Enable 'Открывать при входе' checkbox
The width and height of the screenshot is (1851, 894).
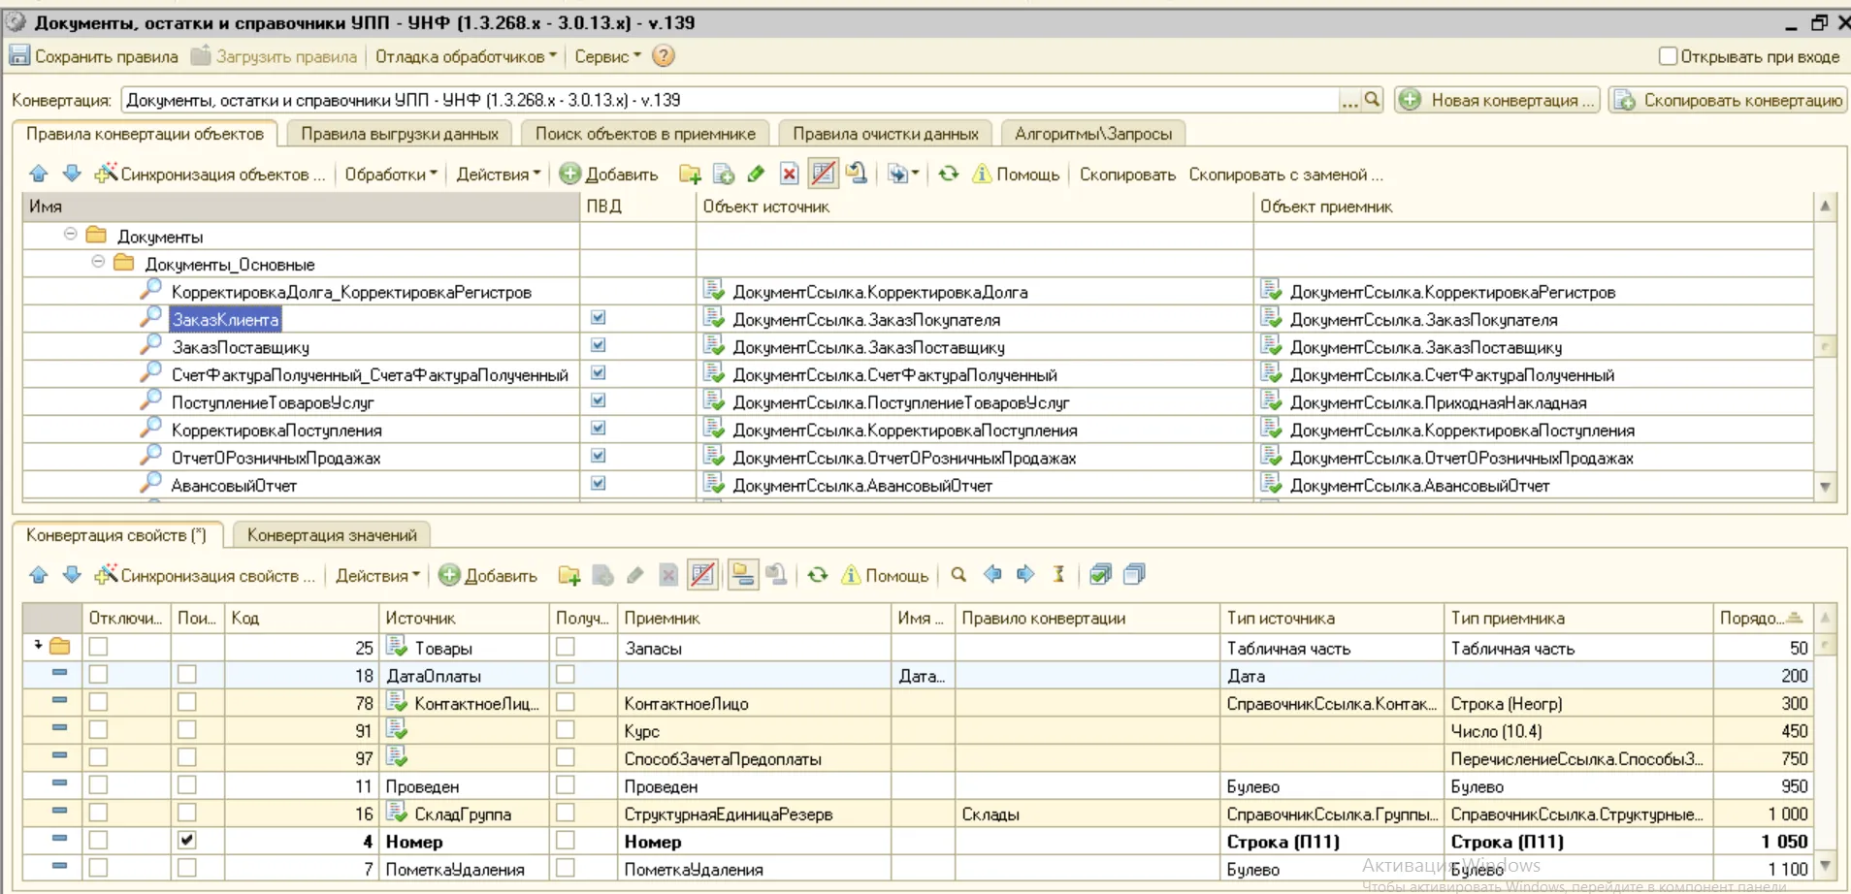[1668, 56]
